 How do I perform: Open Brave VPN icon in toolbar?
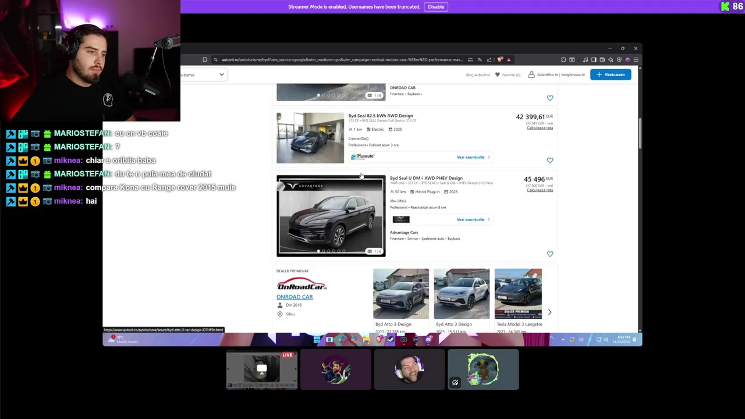[x=619, y=59]
